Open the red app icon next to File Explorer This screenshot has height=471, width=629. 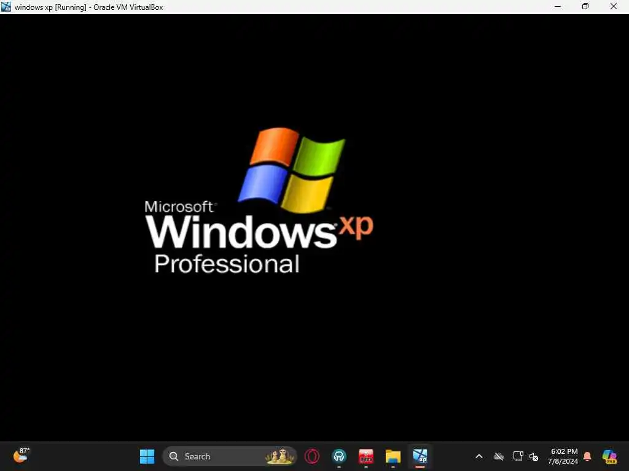coord(366,456)
